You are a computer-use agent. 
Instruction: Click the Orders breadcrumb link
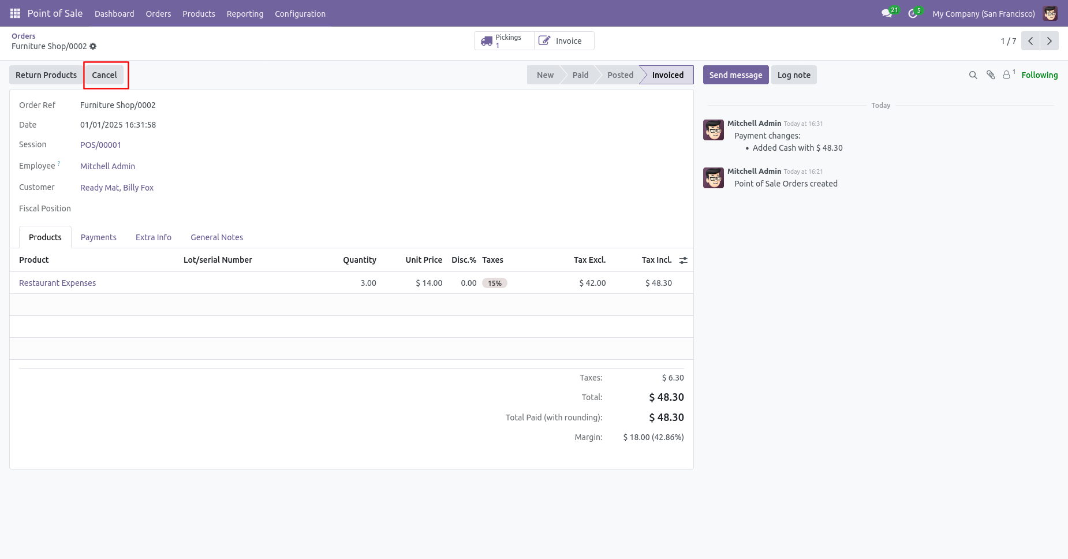point(23,36)
